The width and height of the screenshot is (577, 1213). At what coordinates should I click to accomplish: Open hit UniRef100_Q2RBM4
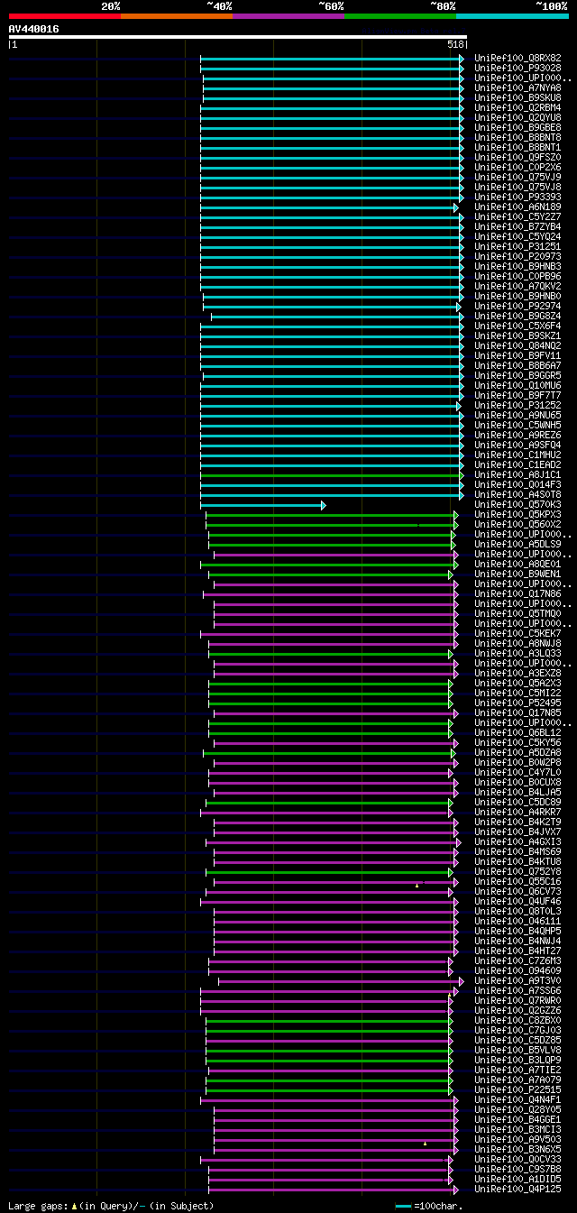click(517, 107)
